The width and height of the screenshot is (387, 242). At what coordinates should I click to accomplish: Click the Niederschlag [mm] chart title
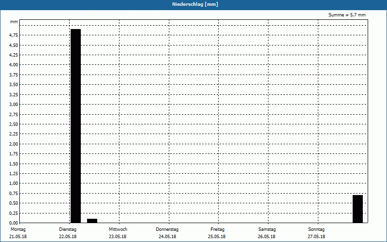(195, 4)
